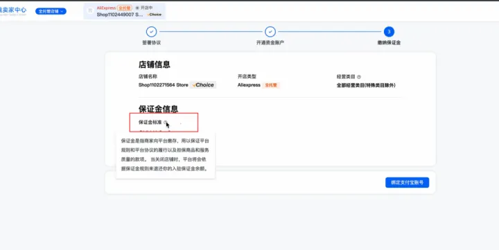Click the 签署协议 step checkmark circle

(152, 32)
